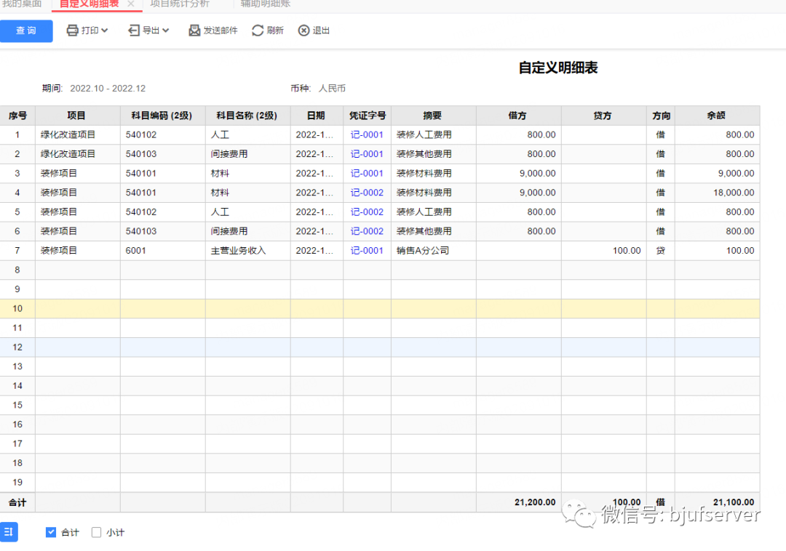Click the 打印 printer icon

72,31
